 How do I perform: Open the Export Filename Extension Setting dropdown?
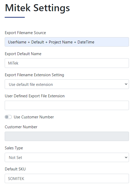67,84
